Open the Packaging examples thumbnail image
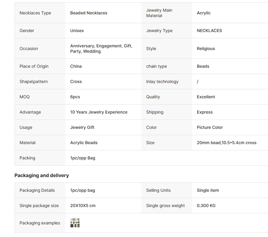This screenshot has width=268, height=237. pos(75,223)
